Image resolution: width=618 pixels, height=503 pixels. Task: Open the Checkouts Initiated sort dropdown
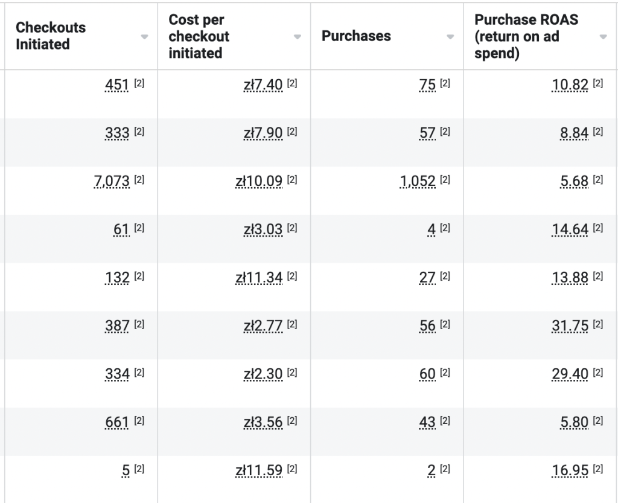click(144, 36)
